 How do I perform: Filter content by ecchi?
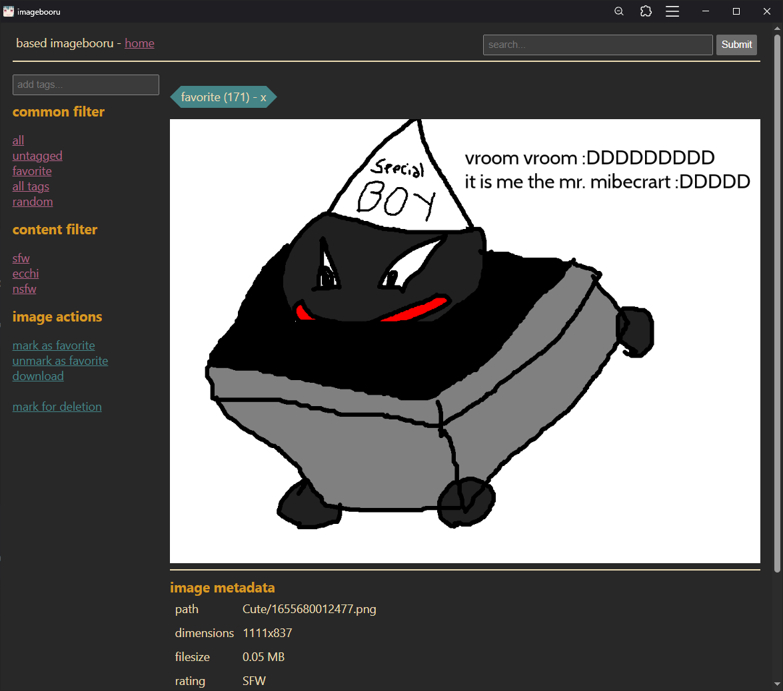25,274
